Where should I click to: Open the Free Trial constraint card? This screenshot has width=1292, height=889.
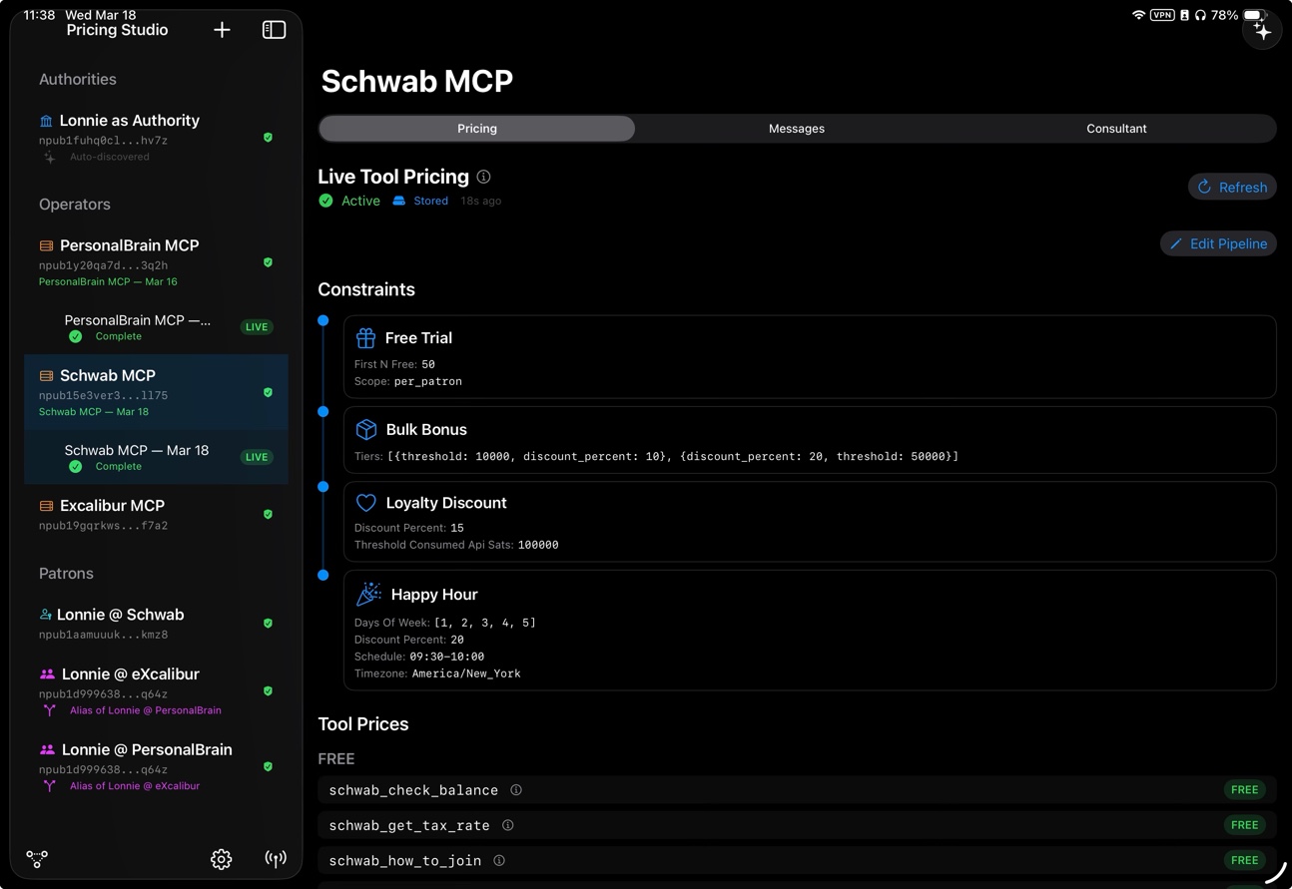[x=810, y=357]
